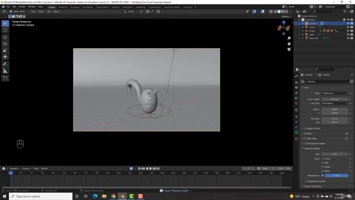The height and width of the screenshot is (200, 355).
Task: Open the Lens Unit Millimeters dropdown
Action: [335, 103]
